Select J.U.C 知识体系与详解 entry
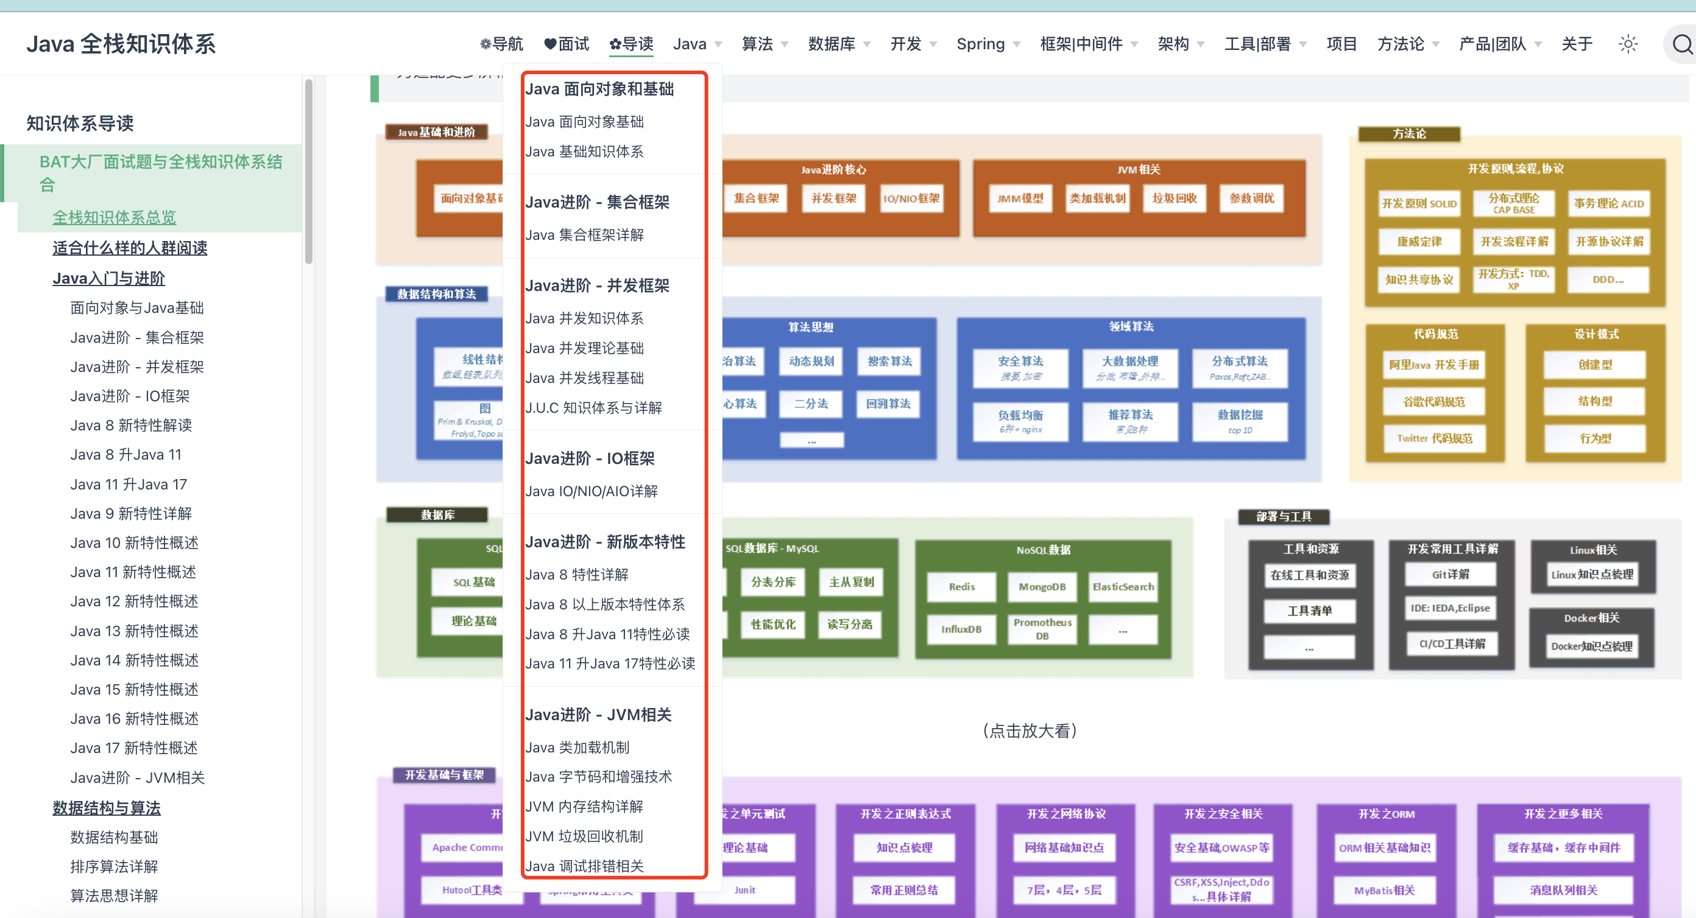Image resolution: width=1696 pixels, height=918 pixels. click(x=593, y=407)
